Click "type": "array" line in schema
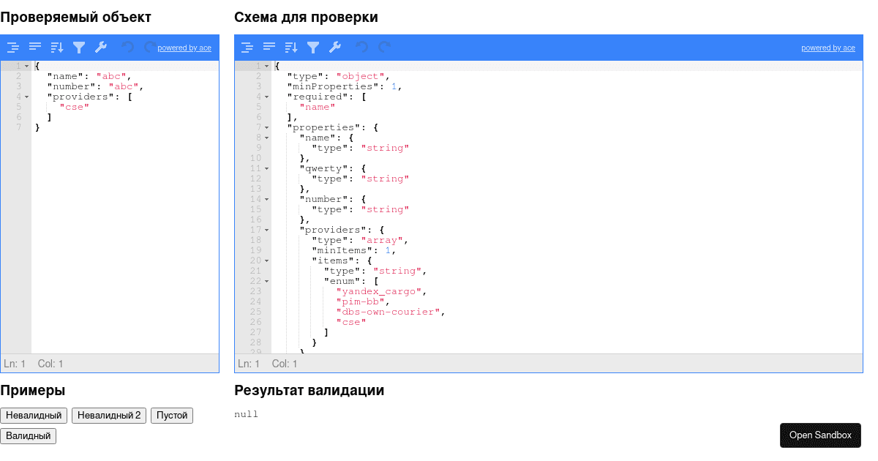The image size is (878, 461). click(360, 240)
